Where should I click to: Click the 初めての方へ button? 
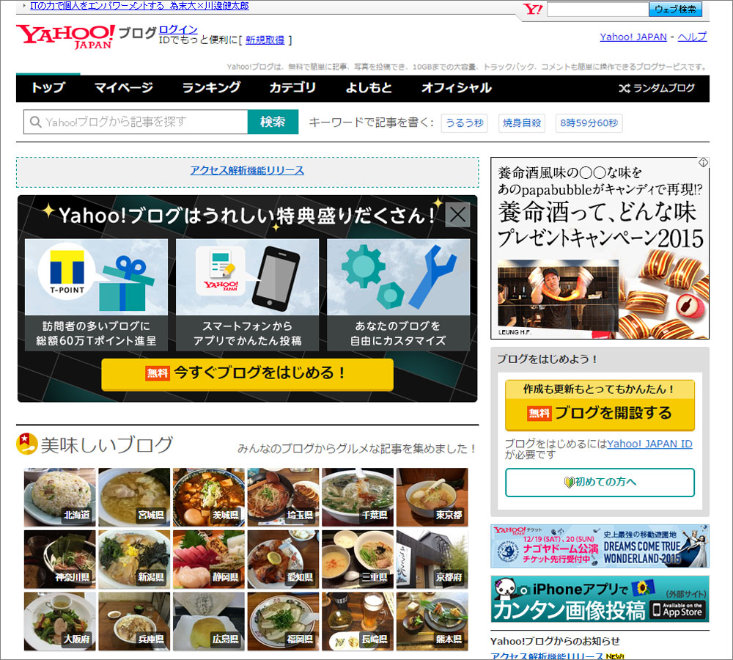pos(600,483)
